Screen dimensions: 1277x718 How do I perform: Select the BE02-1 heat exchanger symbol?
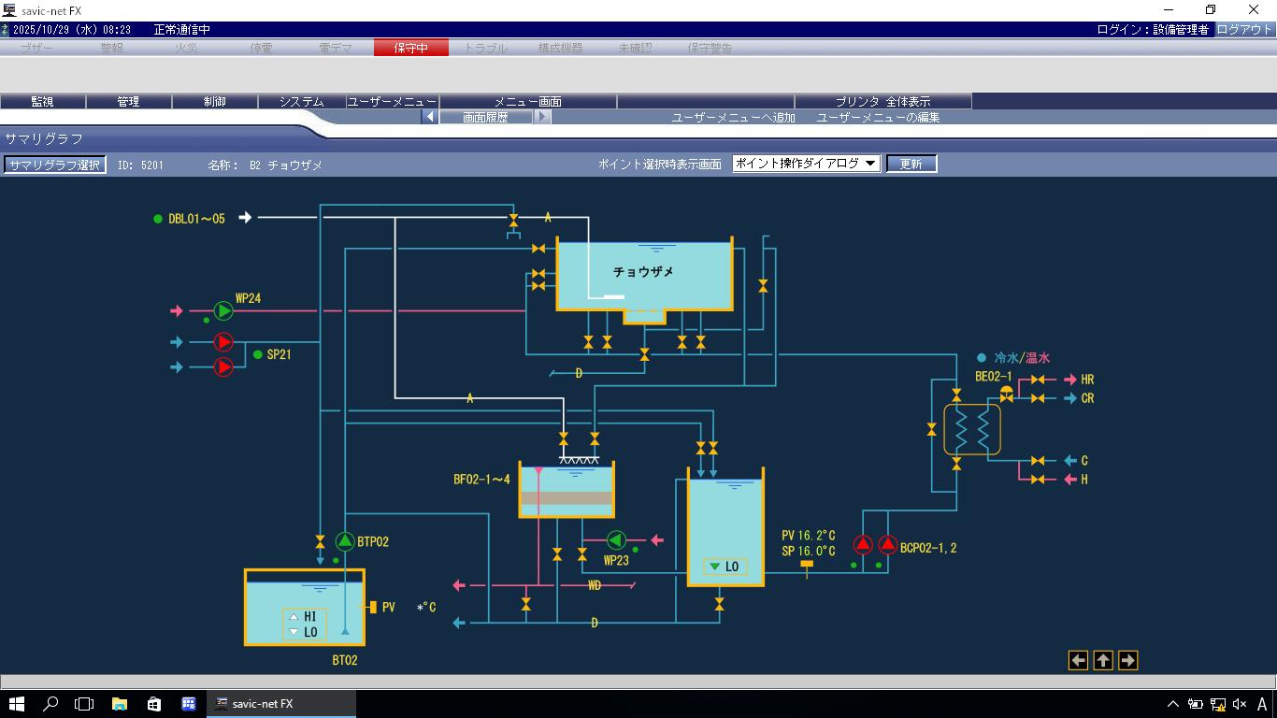pyautogui.click(x=971, y=430)
